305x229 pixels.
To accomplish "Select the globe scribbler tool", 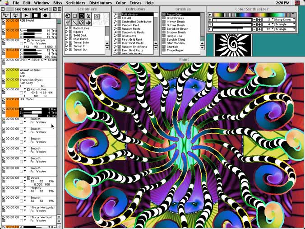I will pyautogui.click(x=68, y=16).
